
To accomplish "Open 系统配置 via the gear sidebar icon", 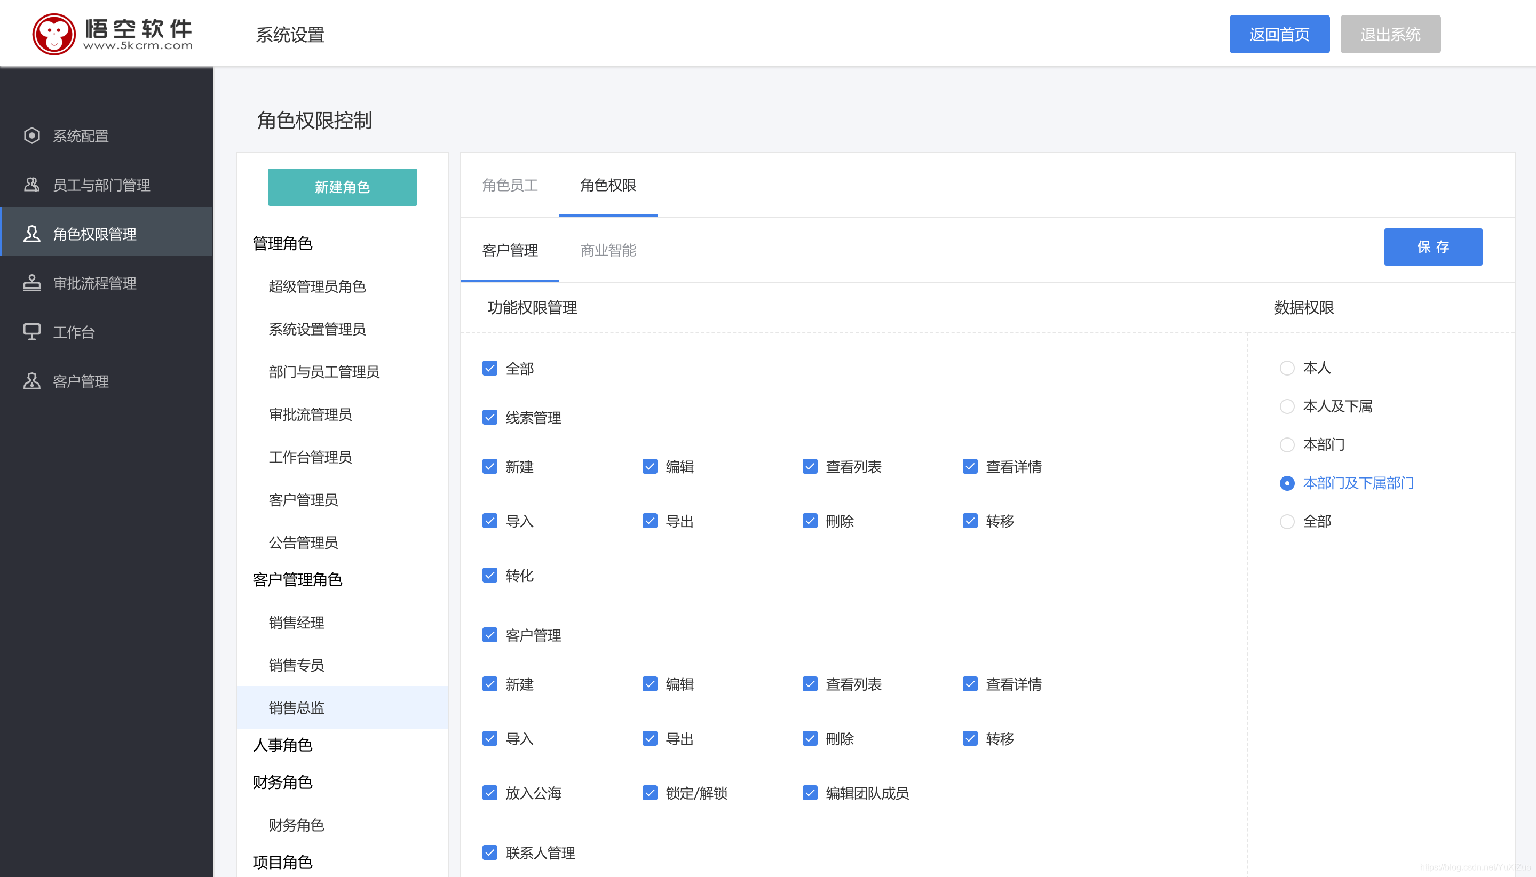I will [80, 135].
